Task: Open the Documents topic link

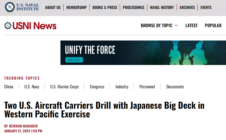Action: point(175,87)
